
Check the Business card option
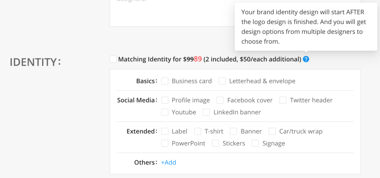[165, 81]
